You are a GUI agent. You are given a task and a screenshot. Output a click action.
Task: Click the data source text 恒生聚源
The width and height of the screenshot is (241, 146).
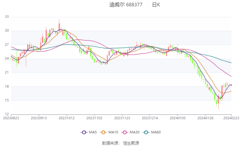click(131, 143)
